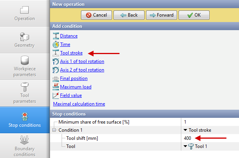Screen dimensions: 239x158
Task: Add a Maximal calculation time condition
Action: [79, 104]
